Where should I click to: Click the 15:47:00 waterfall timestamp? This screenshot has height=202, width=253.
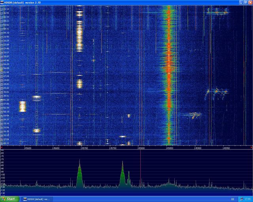pyautogui.click(x=4, y=104)
